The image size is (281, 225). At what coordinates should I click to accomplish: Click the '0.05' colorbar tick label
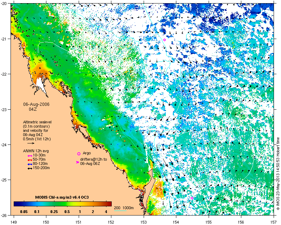click(24, 212)
